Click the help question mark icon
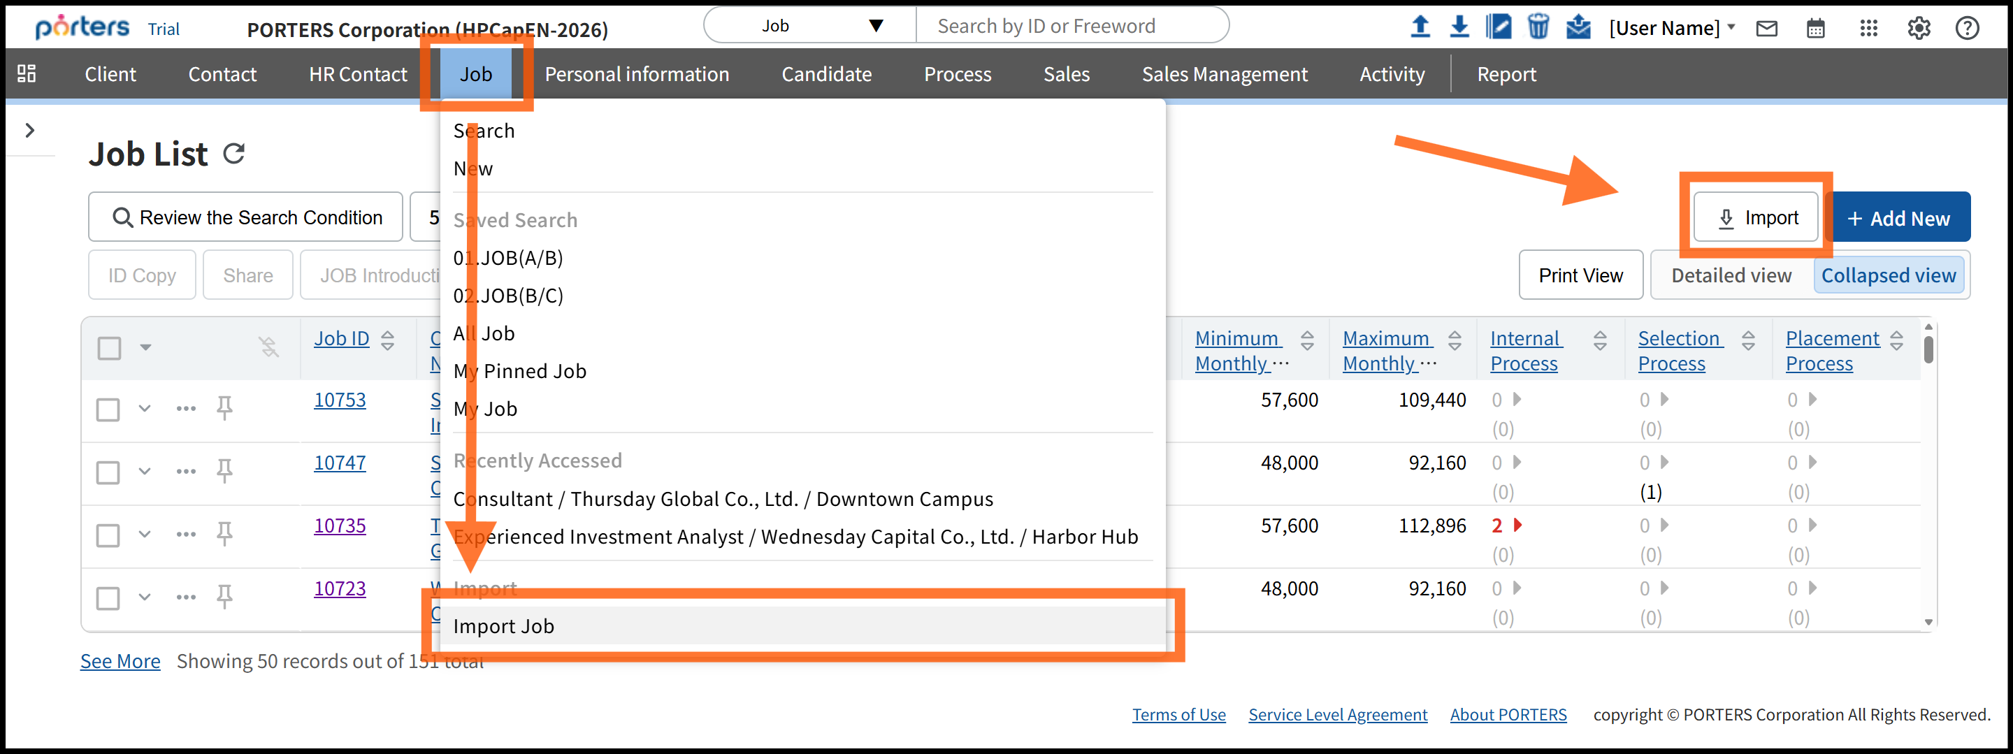Screen dimensions: 2013x754 [1967, 29]
